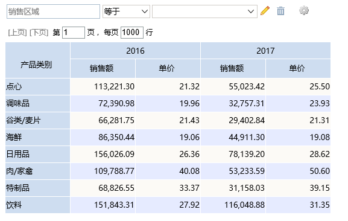348x221 pixels.
Task: Click the value 29,402.84
Action: (247, 120)
